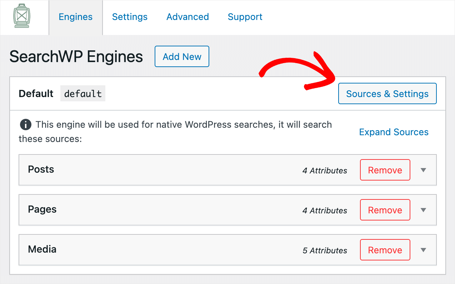
Task: Open Sources & Settings for Default engine
Action: pos(387,93)
